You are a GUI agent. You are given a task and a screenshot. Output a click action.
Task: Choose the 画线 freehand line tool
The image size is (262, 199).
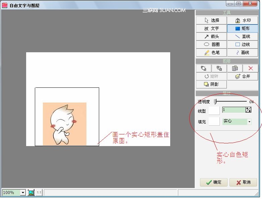[243, 53]
